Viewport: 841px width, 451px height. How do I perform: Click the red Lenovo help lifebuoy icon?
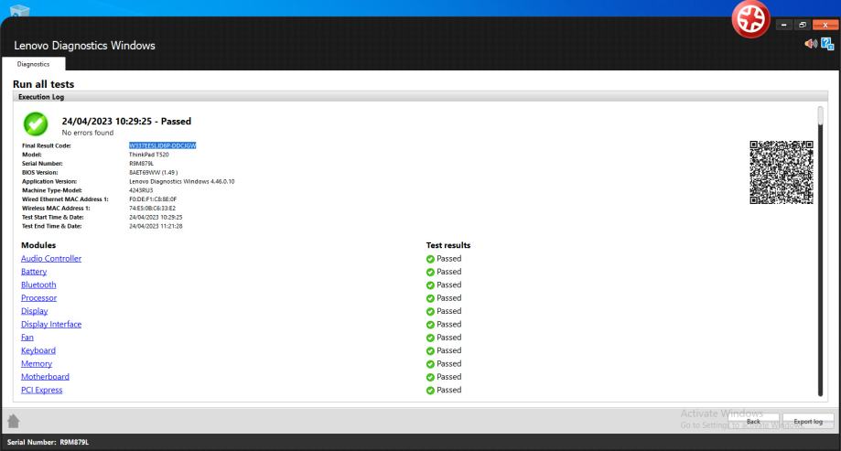point(750,19)
